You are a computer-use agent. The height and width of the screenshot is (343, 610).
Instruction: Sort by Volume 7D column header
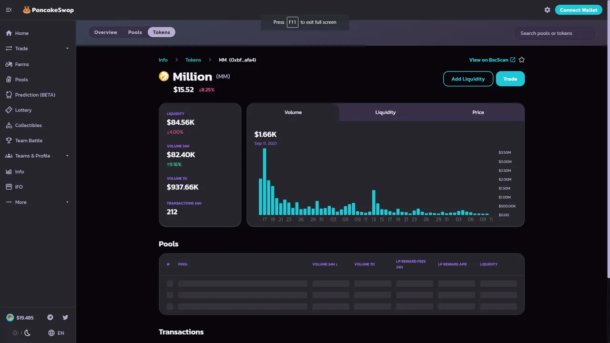click(364, 264)
